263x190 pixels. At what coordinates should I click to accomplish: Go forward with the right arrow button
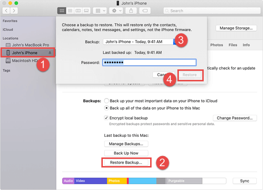click(14, 11)
